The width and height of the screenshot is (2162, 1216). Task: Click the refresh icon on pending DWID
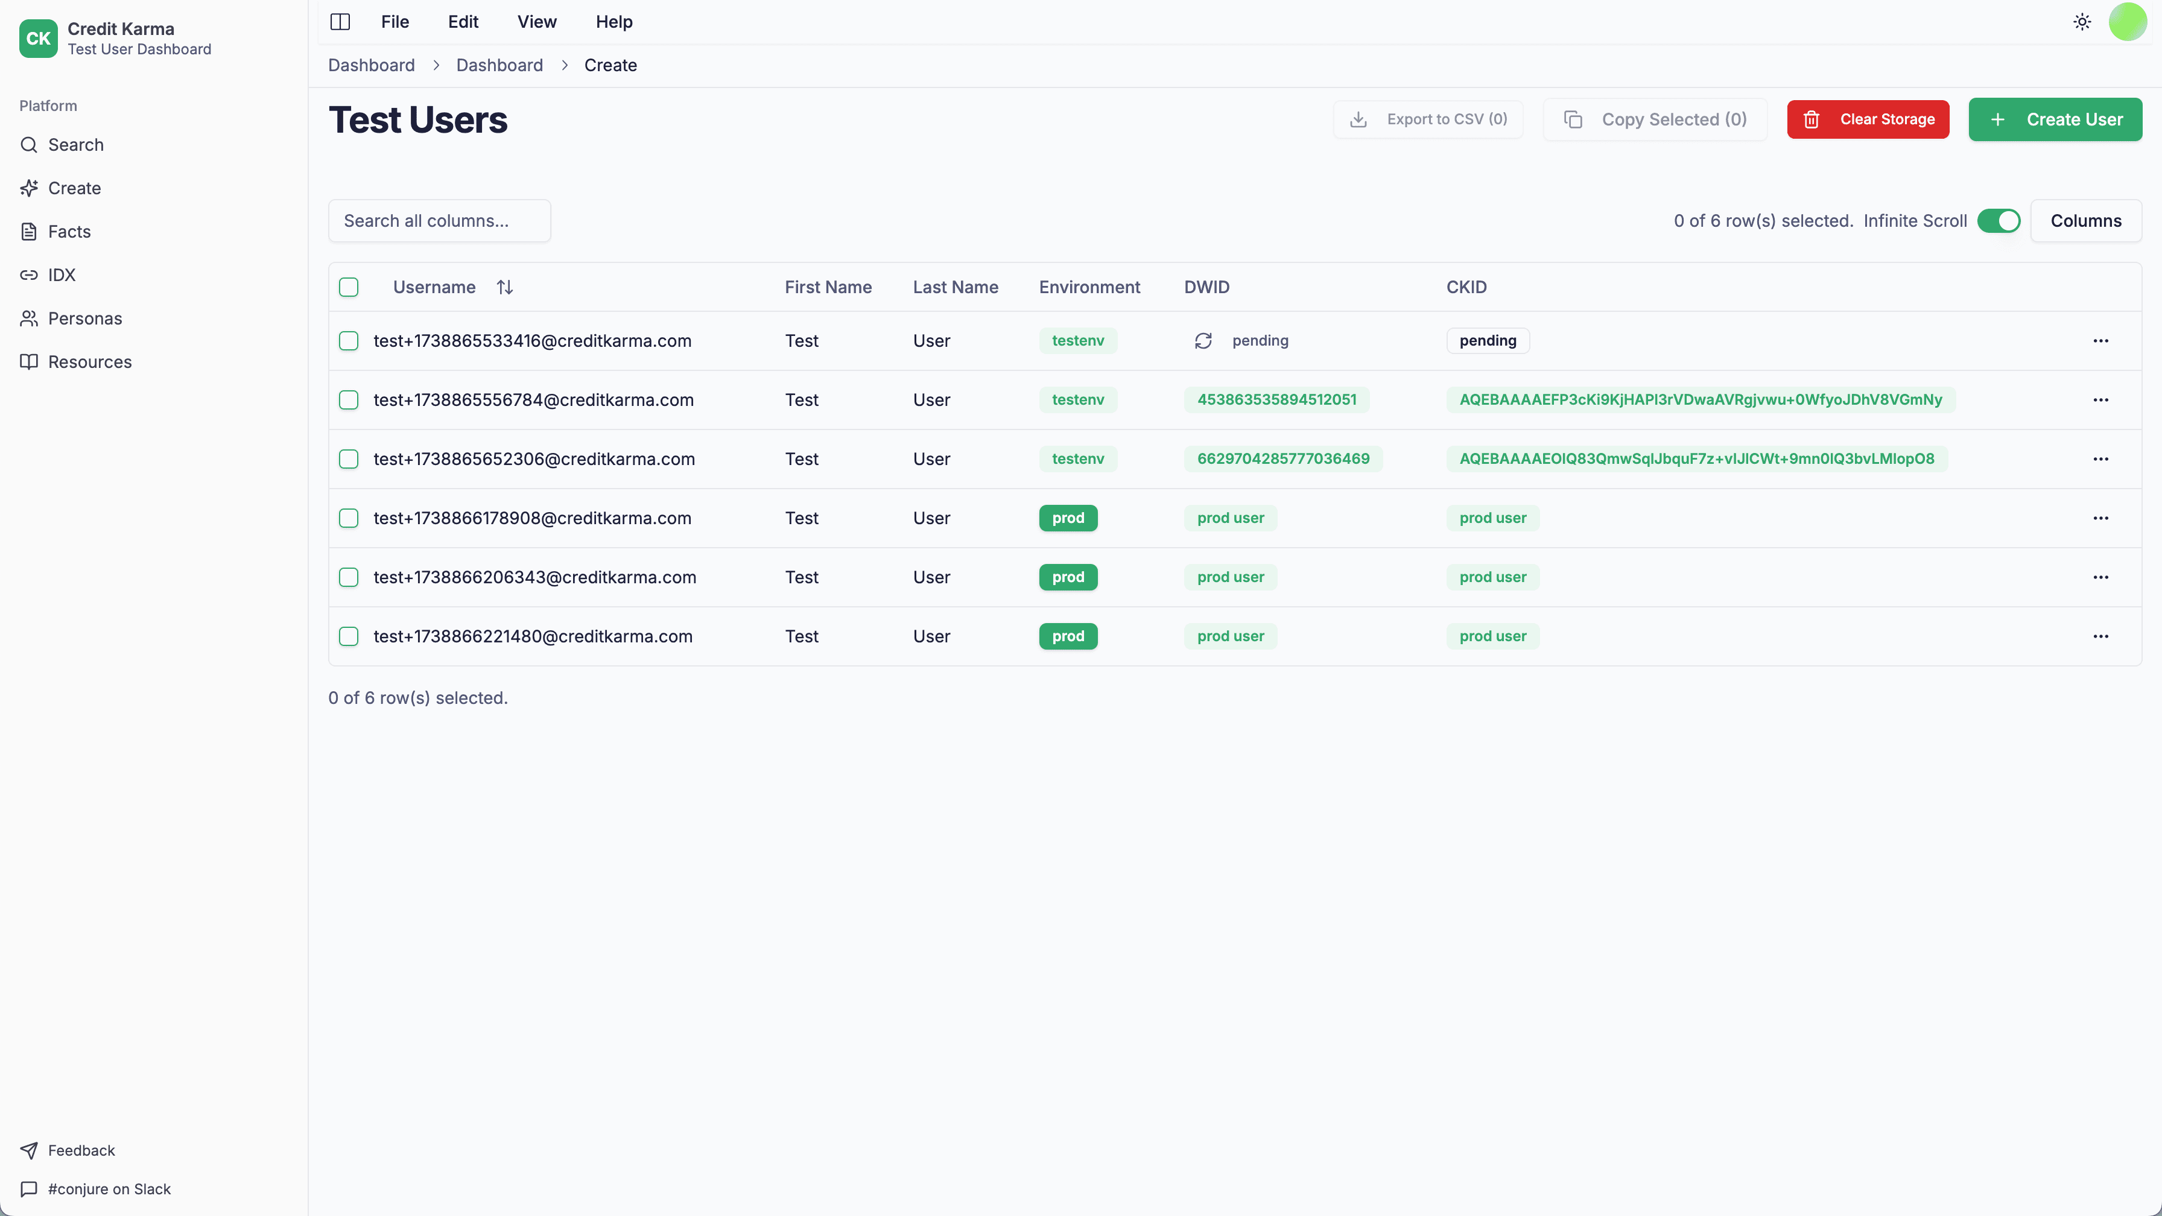coord(1203,341)
